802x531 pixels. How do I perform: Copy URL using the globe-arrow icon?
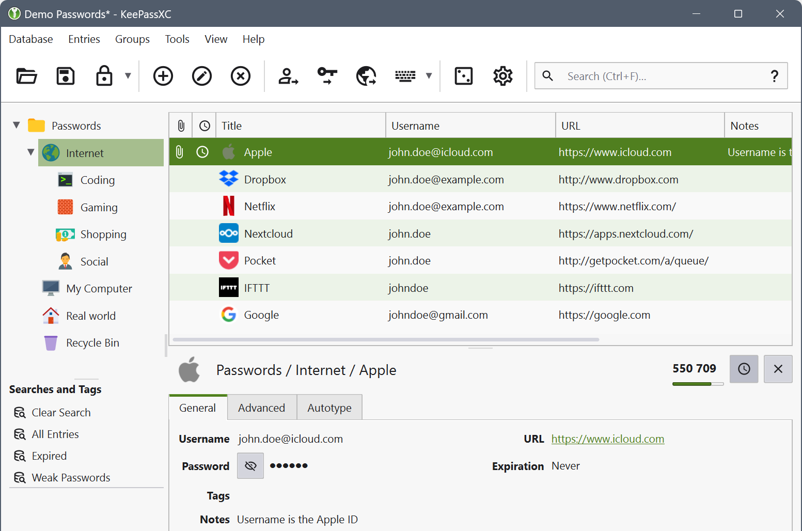click(366, 76)
